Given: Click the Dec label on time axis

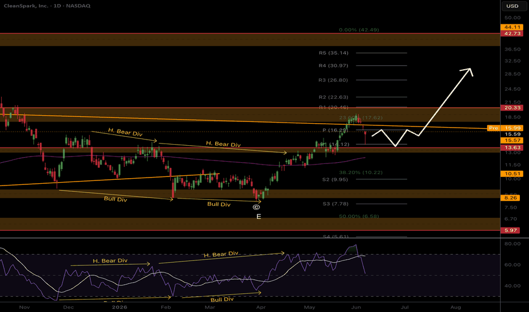Looking at the screenshot, I should (x=69, y=307).
